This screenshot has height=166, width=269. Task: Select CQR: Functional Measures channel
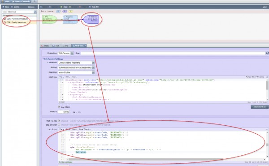coord(17,19)
